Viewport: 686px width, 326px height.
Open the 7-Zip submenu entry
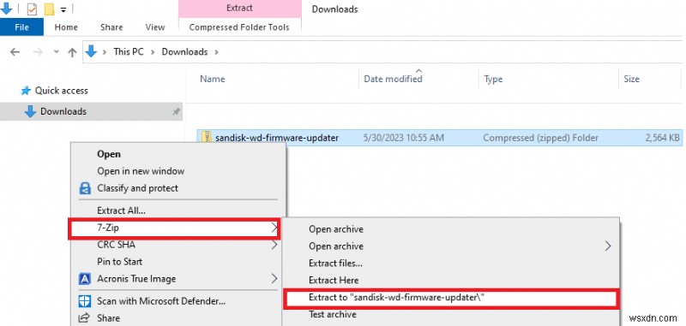point(174,228)
